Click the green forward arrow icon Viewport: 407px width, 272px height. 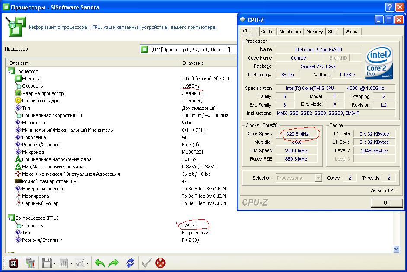coord(113,263)
